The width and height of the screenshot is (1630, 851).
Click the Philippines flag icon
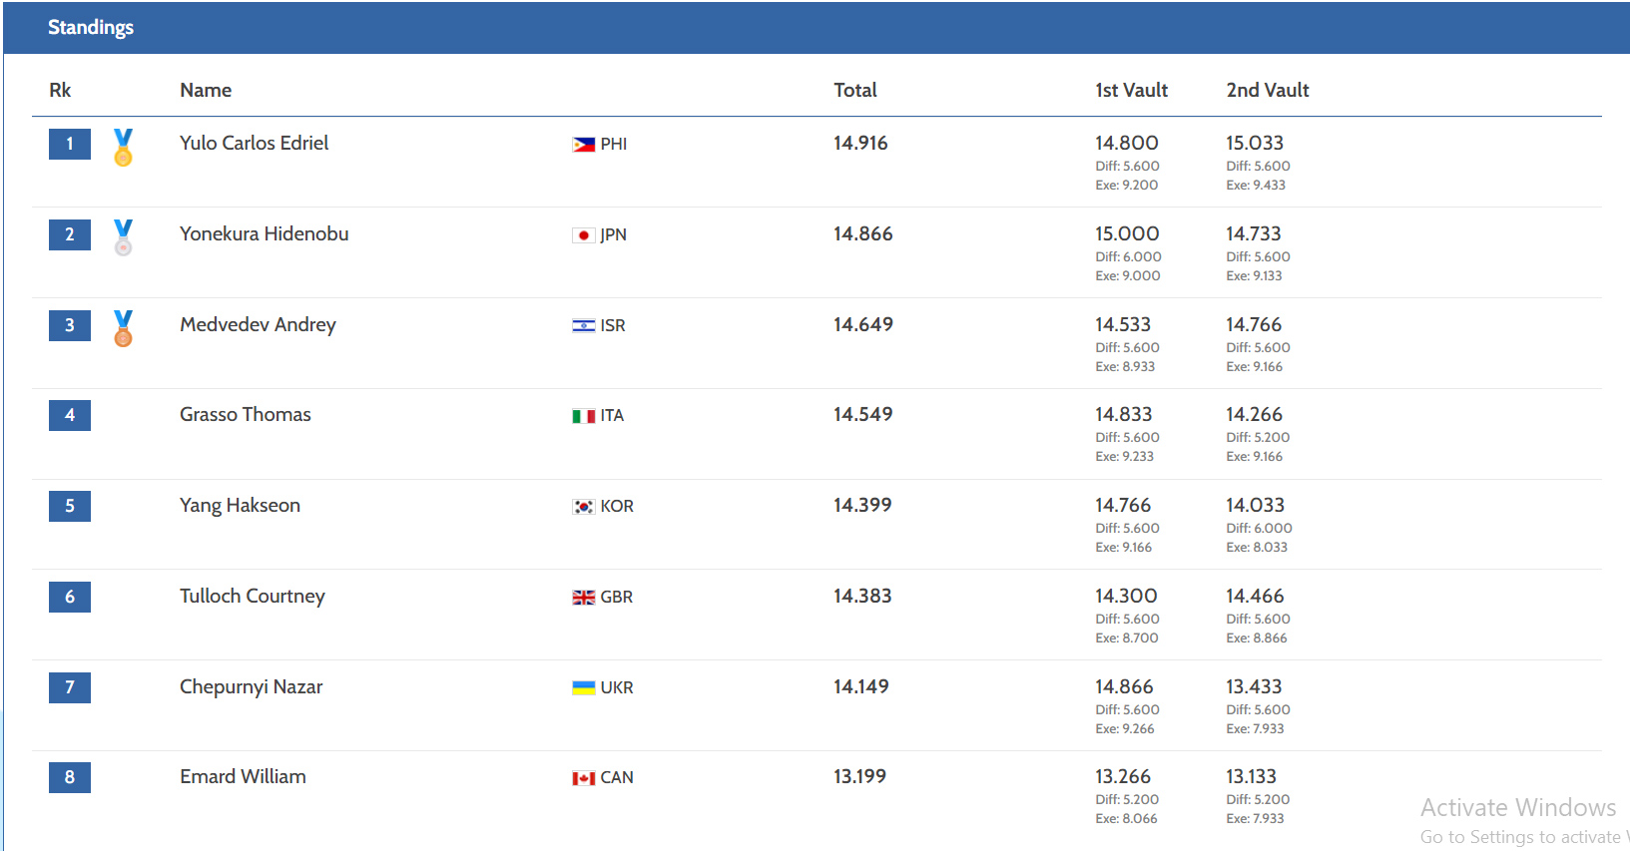[x=584, y=145]
